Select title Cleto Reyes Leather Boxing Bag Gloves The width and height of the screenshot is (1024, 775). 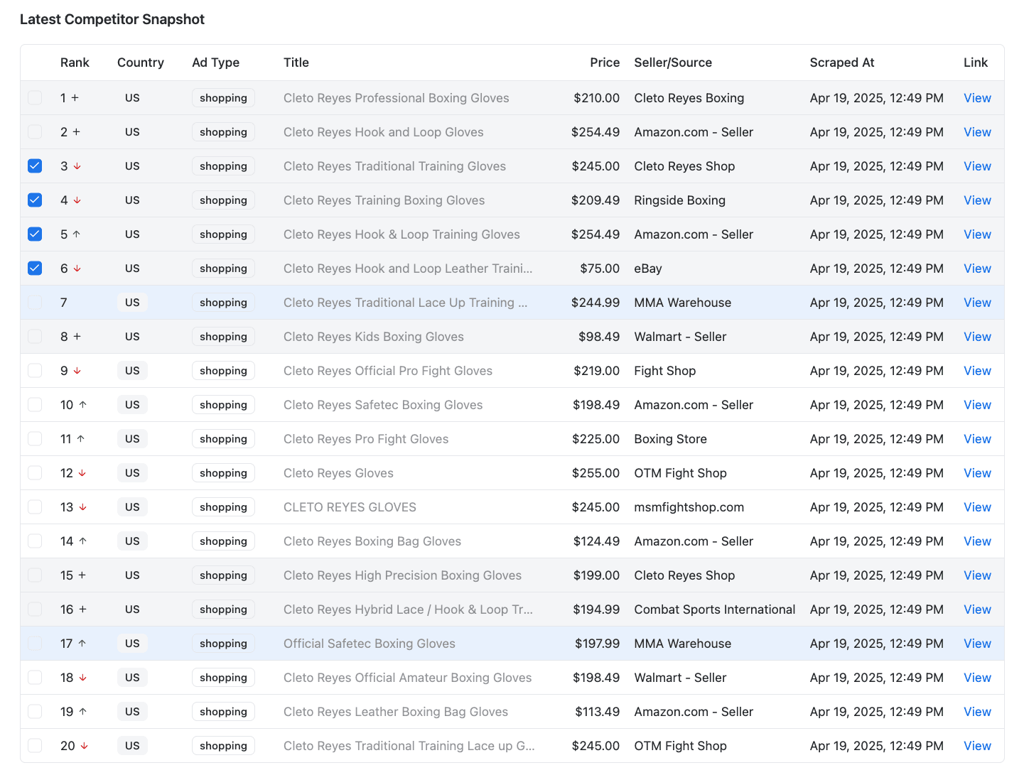[396, 712]
